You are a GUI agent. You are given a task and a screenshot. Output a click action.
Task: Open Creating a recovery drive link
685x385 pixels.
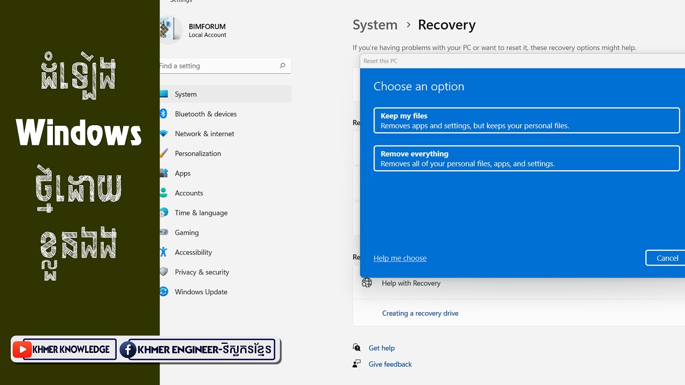coord(420,313)
